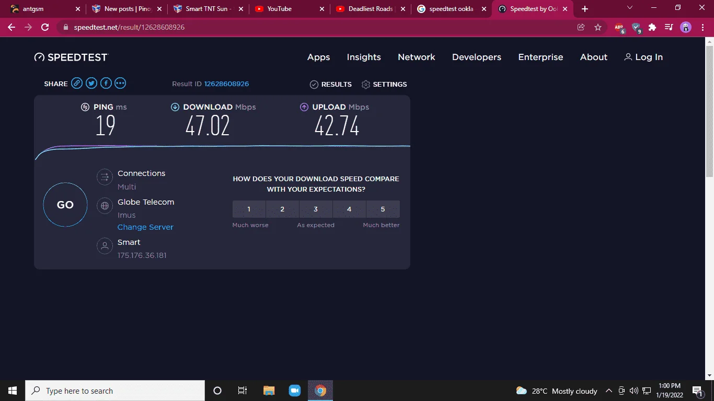Show hidden system tray icons
714x401 pixels.
(x=609, y=391)
